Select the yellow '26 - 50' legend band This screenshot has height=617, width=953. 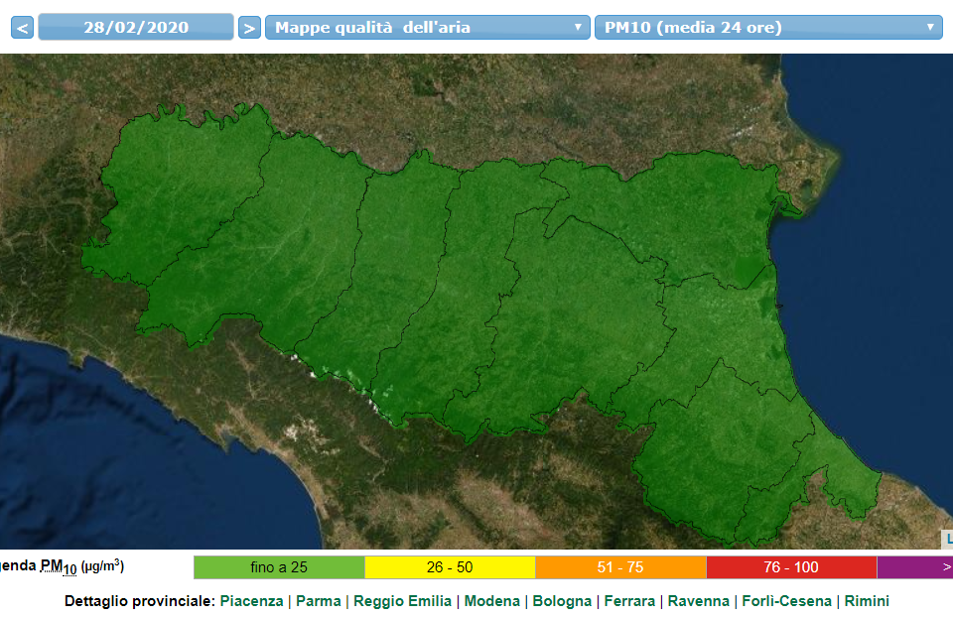[450, 567]
